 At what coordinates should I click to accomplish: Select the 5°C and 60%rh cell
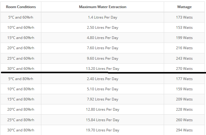point(21,17)
